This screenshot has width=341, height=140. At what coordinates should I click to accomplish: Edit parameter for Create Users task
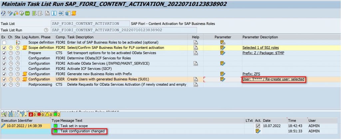tap(222, 79)
